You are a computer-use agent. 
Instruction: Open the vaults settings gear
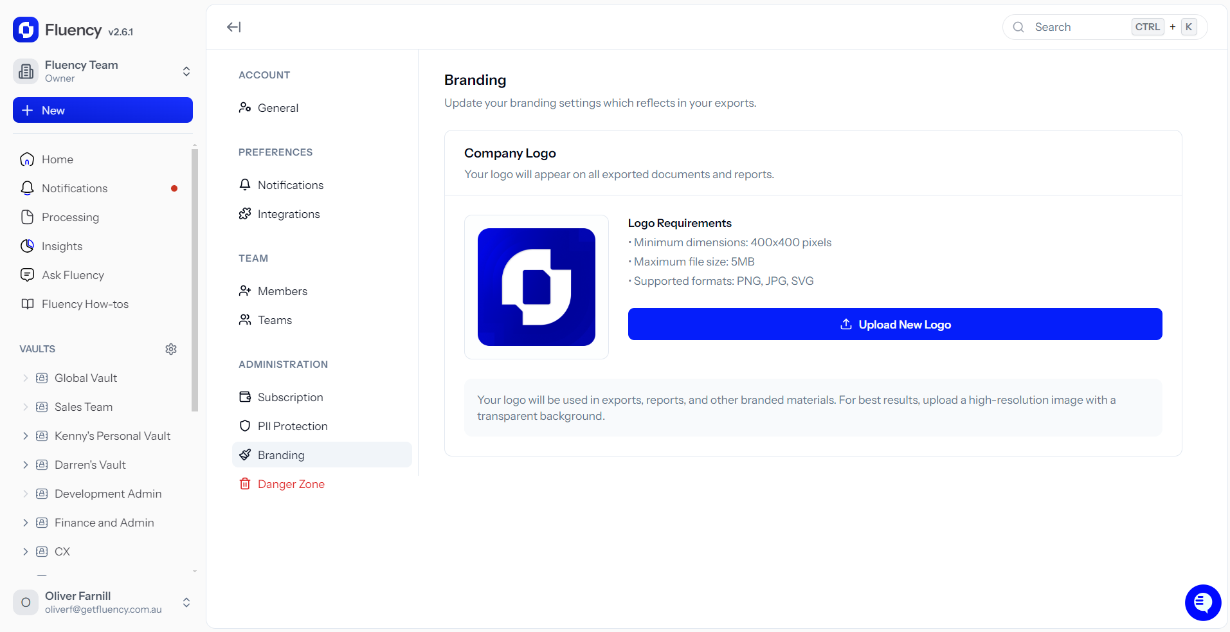171,349
